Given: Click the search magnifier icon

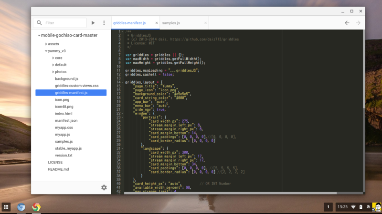Looking at the screenshot, I should pyautogui.click(x=39, y=23).
